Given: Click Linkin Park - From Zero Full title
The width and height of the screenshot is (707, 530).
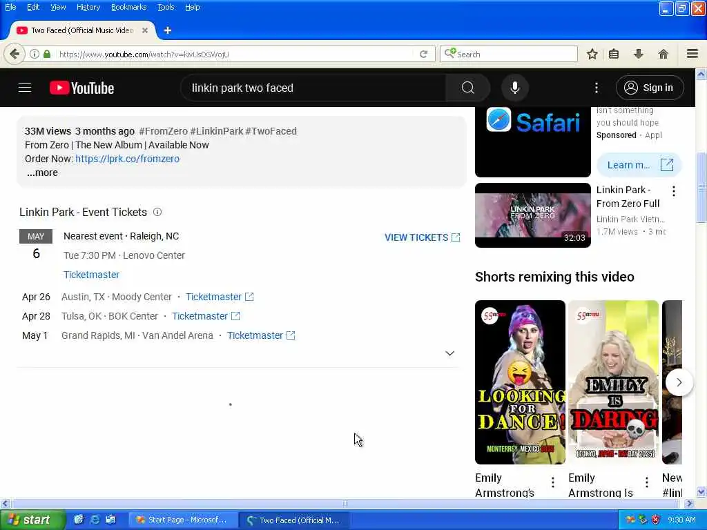Looking at the screenshot, I should click(628, 197).
